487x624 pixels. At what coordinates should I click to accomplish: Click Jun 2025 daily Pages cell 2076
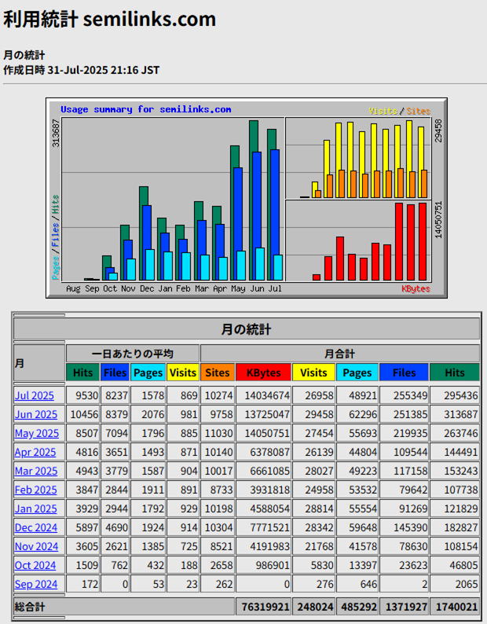[x=148, y=414]
